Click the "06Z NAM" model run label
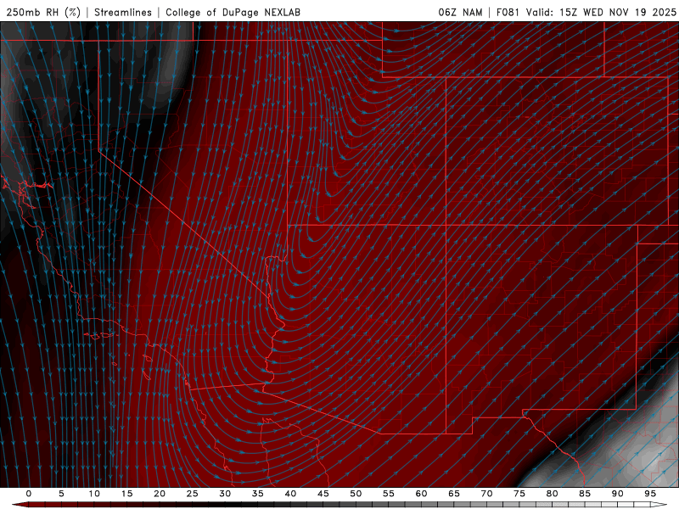The image size is (679, 509). [460, 12]
